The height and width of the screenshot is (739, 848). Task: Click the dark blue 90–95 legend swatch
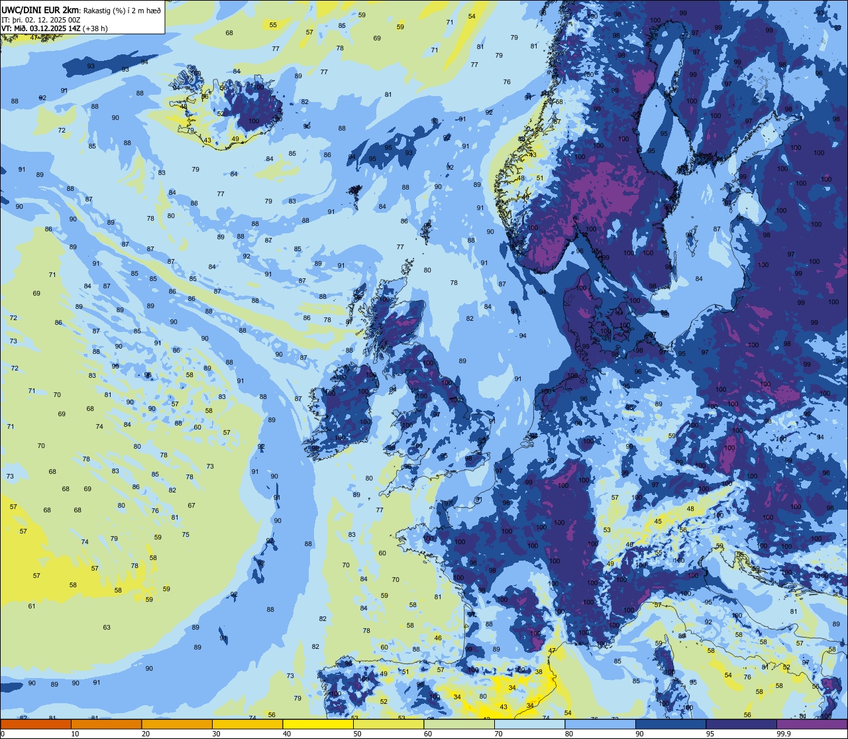670,724
